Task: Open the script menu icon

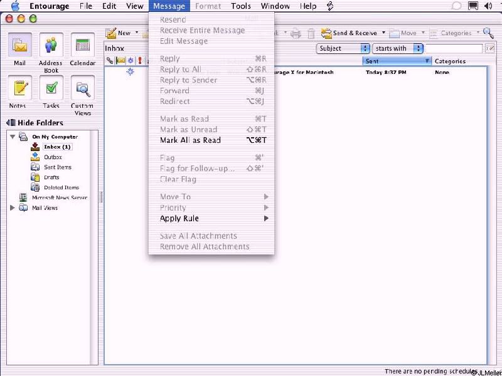Action: click(x=330, y=6)
